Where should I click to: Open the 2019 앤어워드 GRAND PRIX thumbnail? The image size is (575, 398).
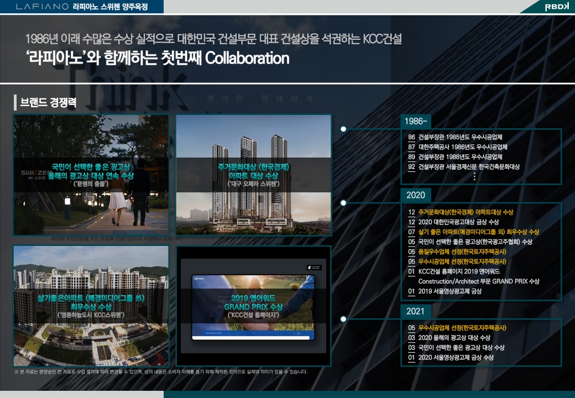253,306
